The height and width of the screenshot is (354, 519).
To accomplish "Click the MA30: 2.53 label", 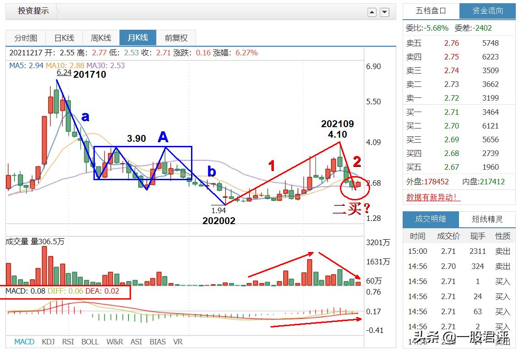I will pyautogui.click(x=106, y=65).
